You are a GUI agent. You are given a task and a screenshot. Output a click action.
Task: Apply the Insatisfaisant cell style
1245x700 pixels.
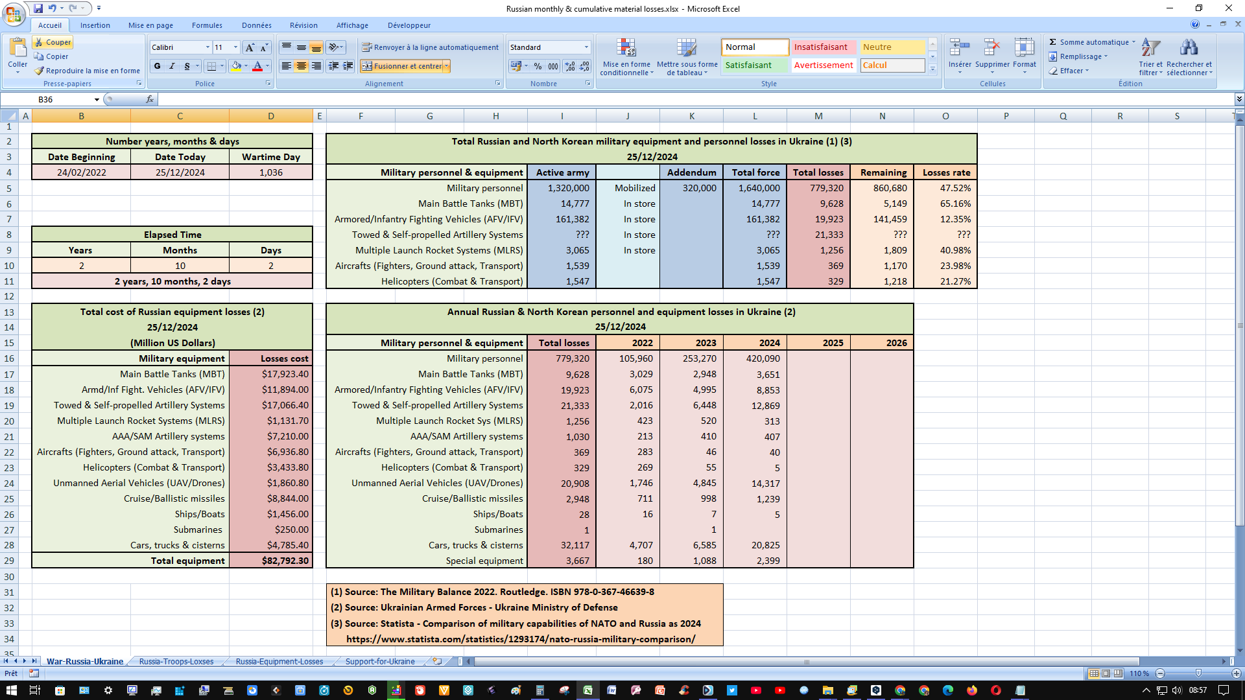(824, 47)
